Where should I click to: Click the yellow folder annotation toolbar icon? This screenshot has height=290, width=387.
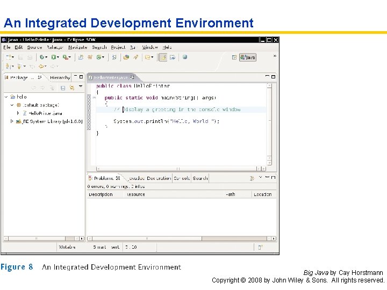tap(148, 57)
